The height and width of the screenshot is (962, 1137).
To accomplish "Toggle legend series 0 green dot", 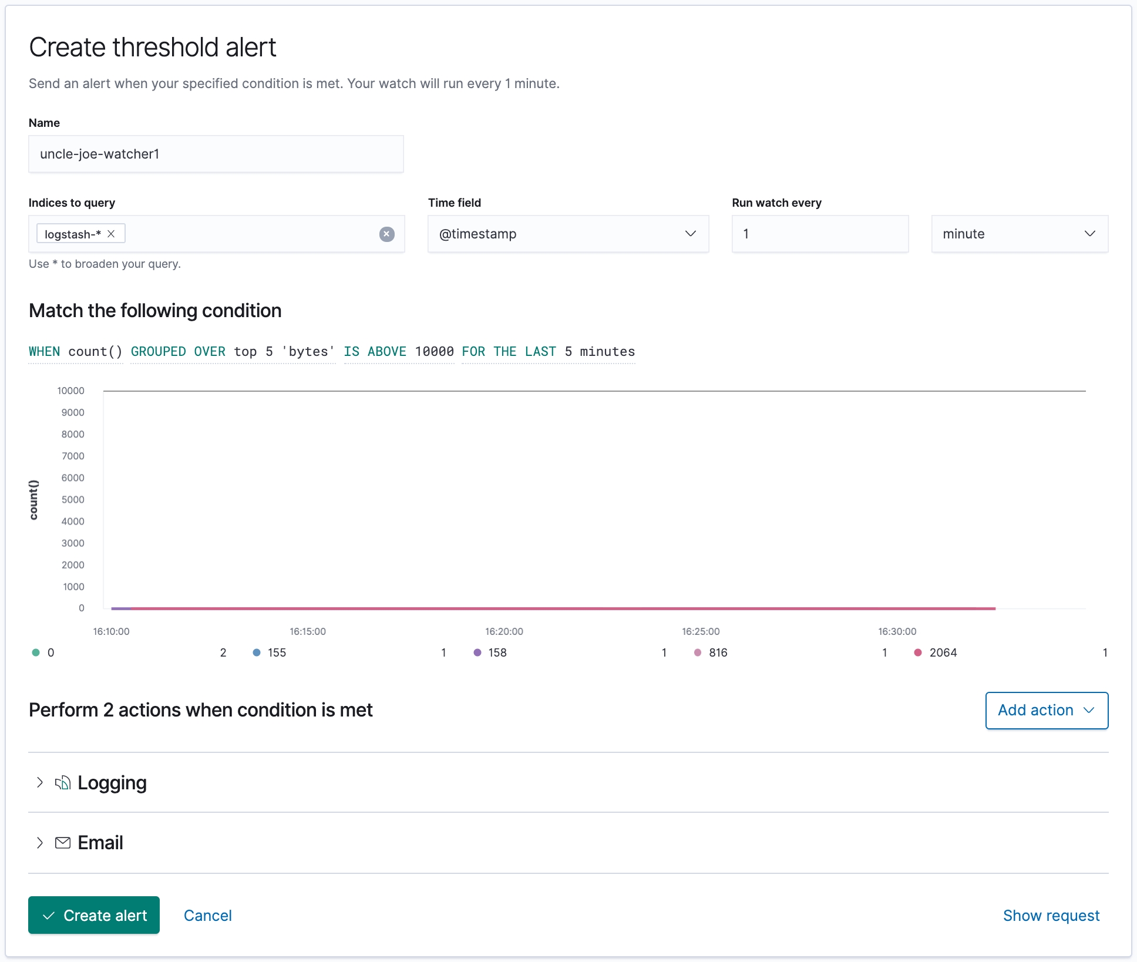I will coord(36,652).
